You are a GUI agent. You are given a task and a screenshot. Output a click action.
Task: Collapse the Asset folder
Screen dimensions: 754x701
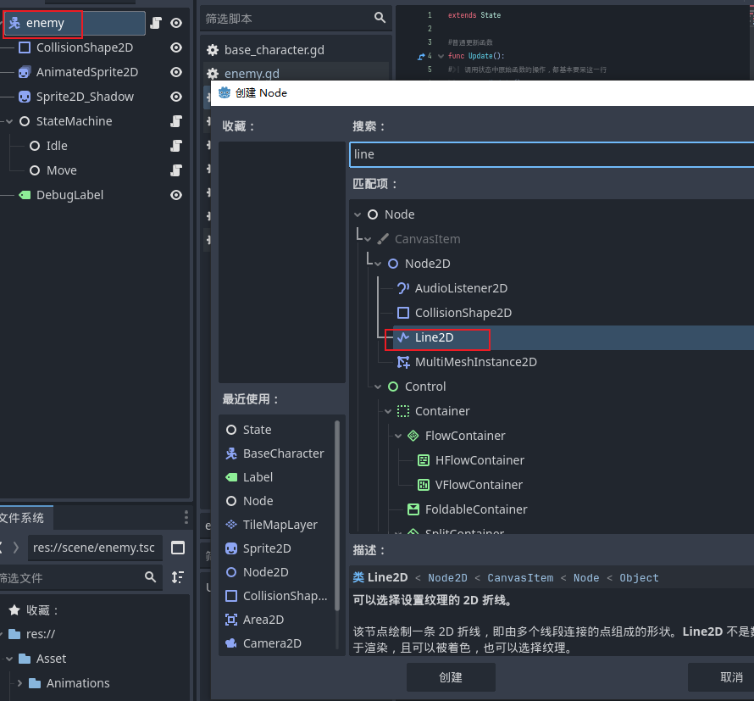9,659
